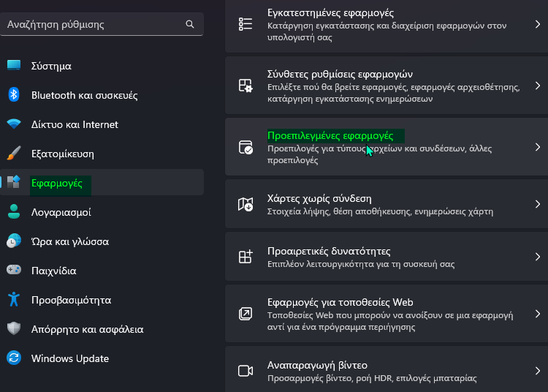The image size is (548, 392).
Task: Click description starting 'Προεπιλογές για τύπους'
Action: [379, 154]
